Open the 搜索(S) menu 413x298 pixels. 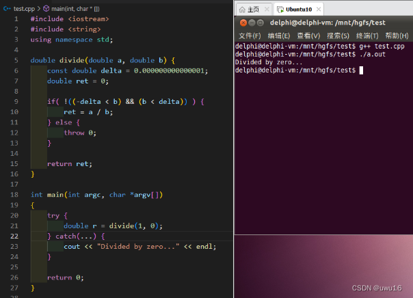[x=338, y=36]
